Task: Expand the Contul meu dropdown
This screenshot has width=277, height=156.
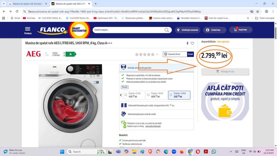Action: 215,30
